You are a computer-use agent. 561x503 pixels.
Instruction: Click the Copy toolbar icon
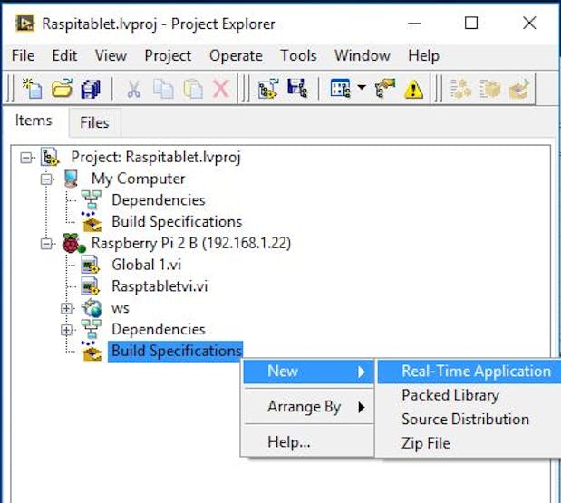pos(163,89)
